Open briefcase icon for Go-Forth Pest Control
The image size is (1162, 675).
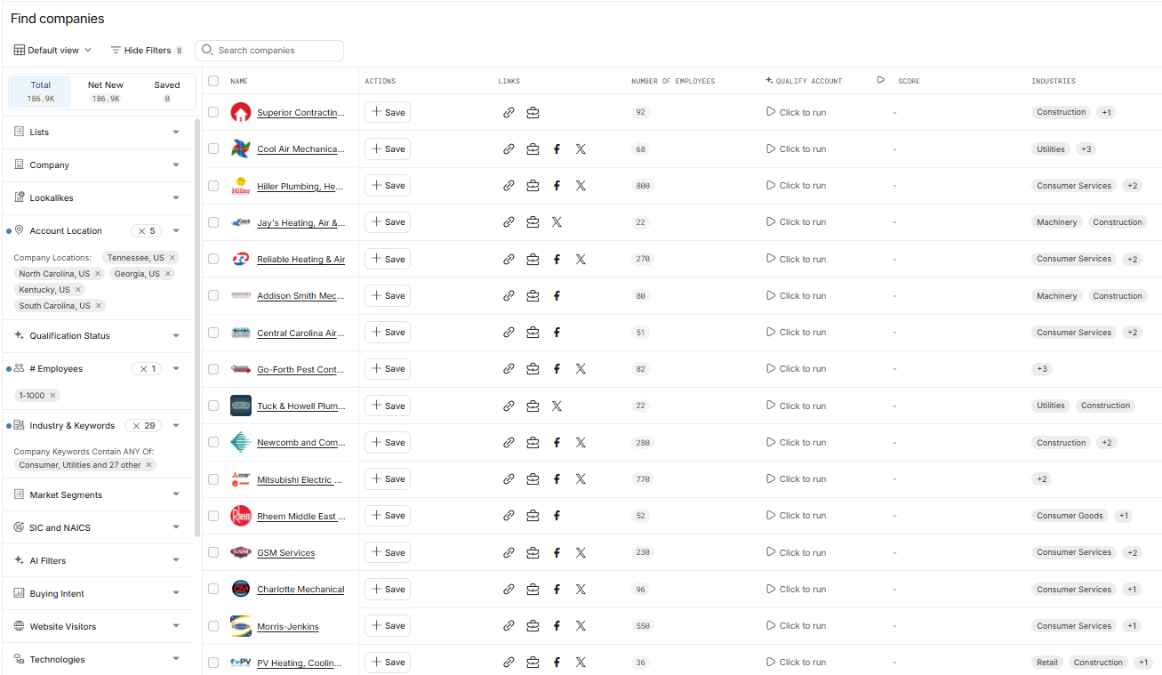pos(533,369)
